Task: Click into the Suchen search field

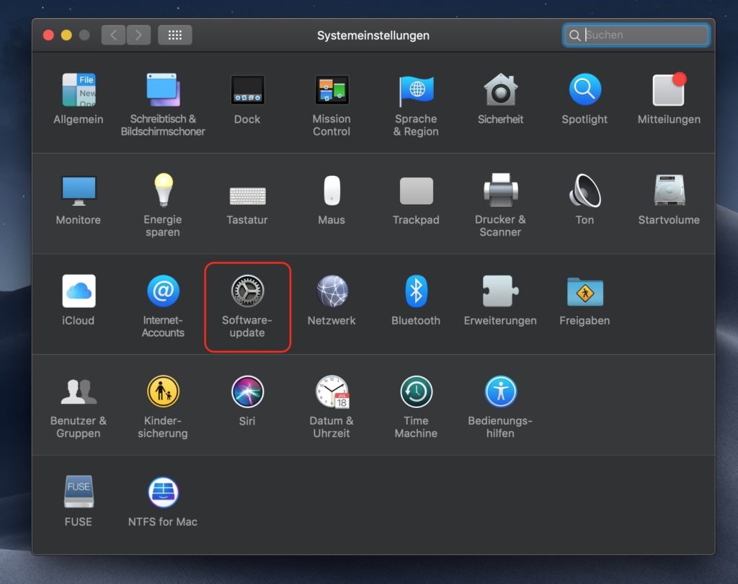Action: [636, 35]
